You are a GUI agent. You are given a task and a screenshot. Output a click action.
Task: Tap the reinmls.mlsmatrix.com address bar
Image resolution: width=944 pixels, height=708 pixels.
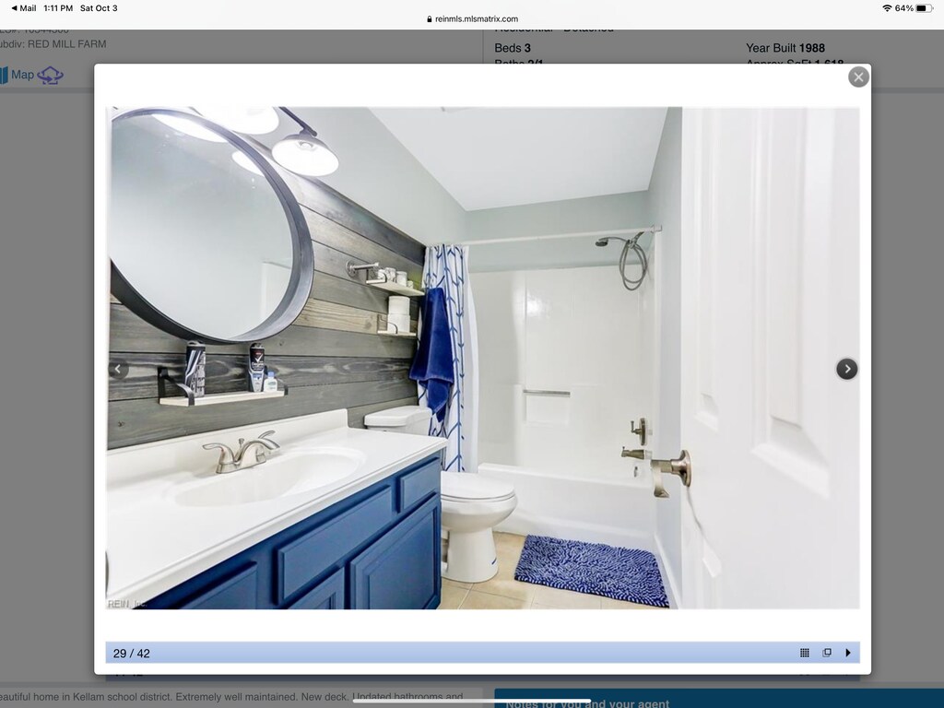click(472, 18)
